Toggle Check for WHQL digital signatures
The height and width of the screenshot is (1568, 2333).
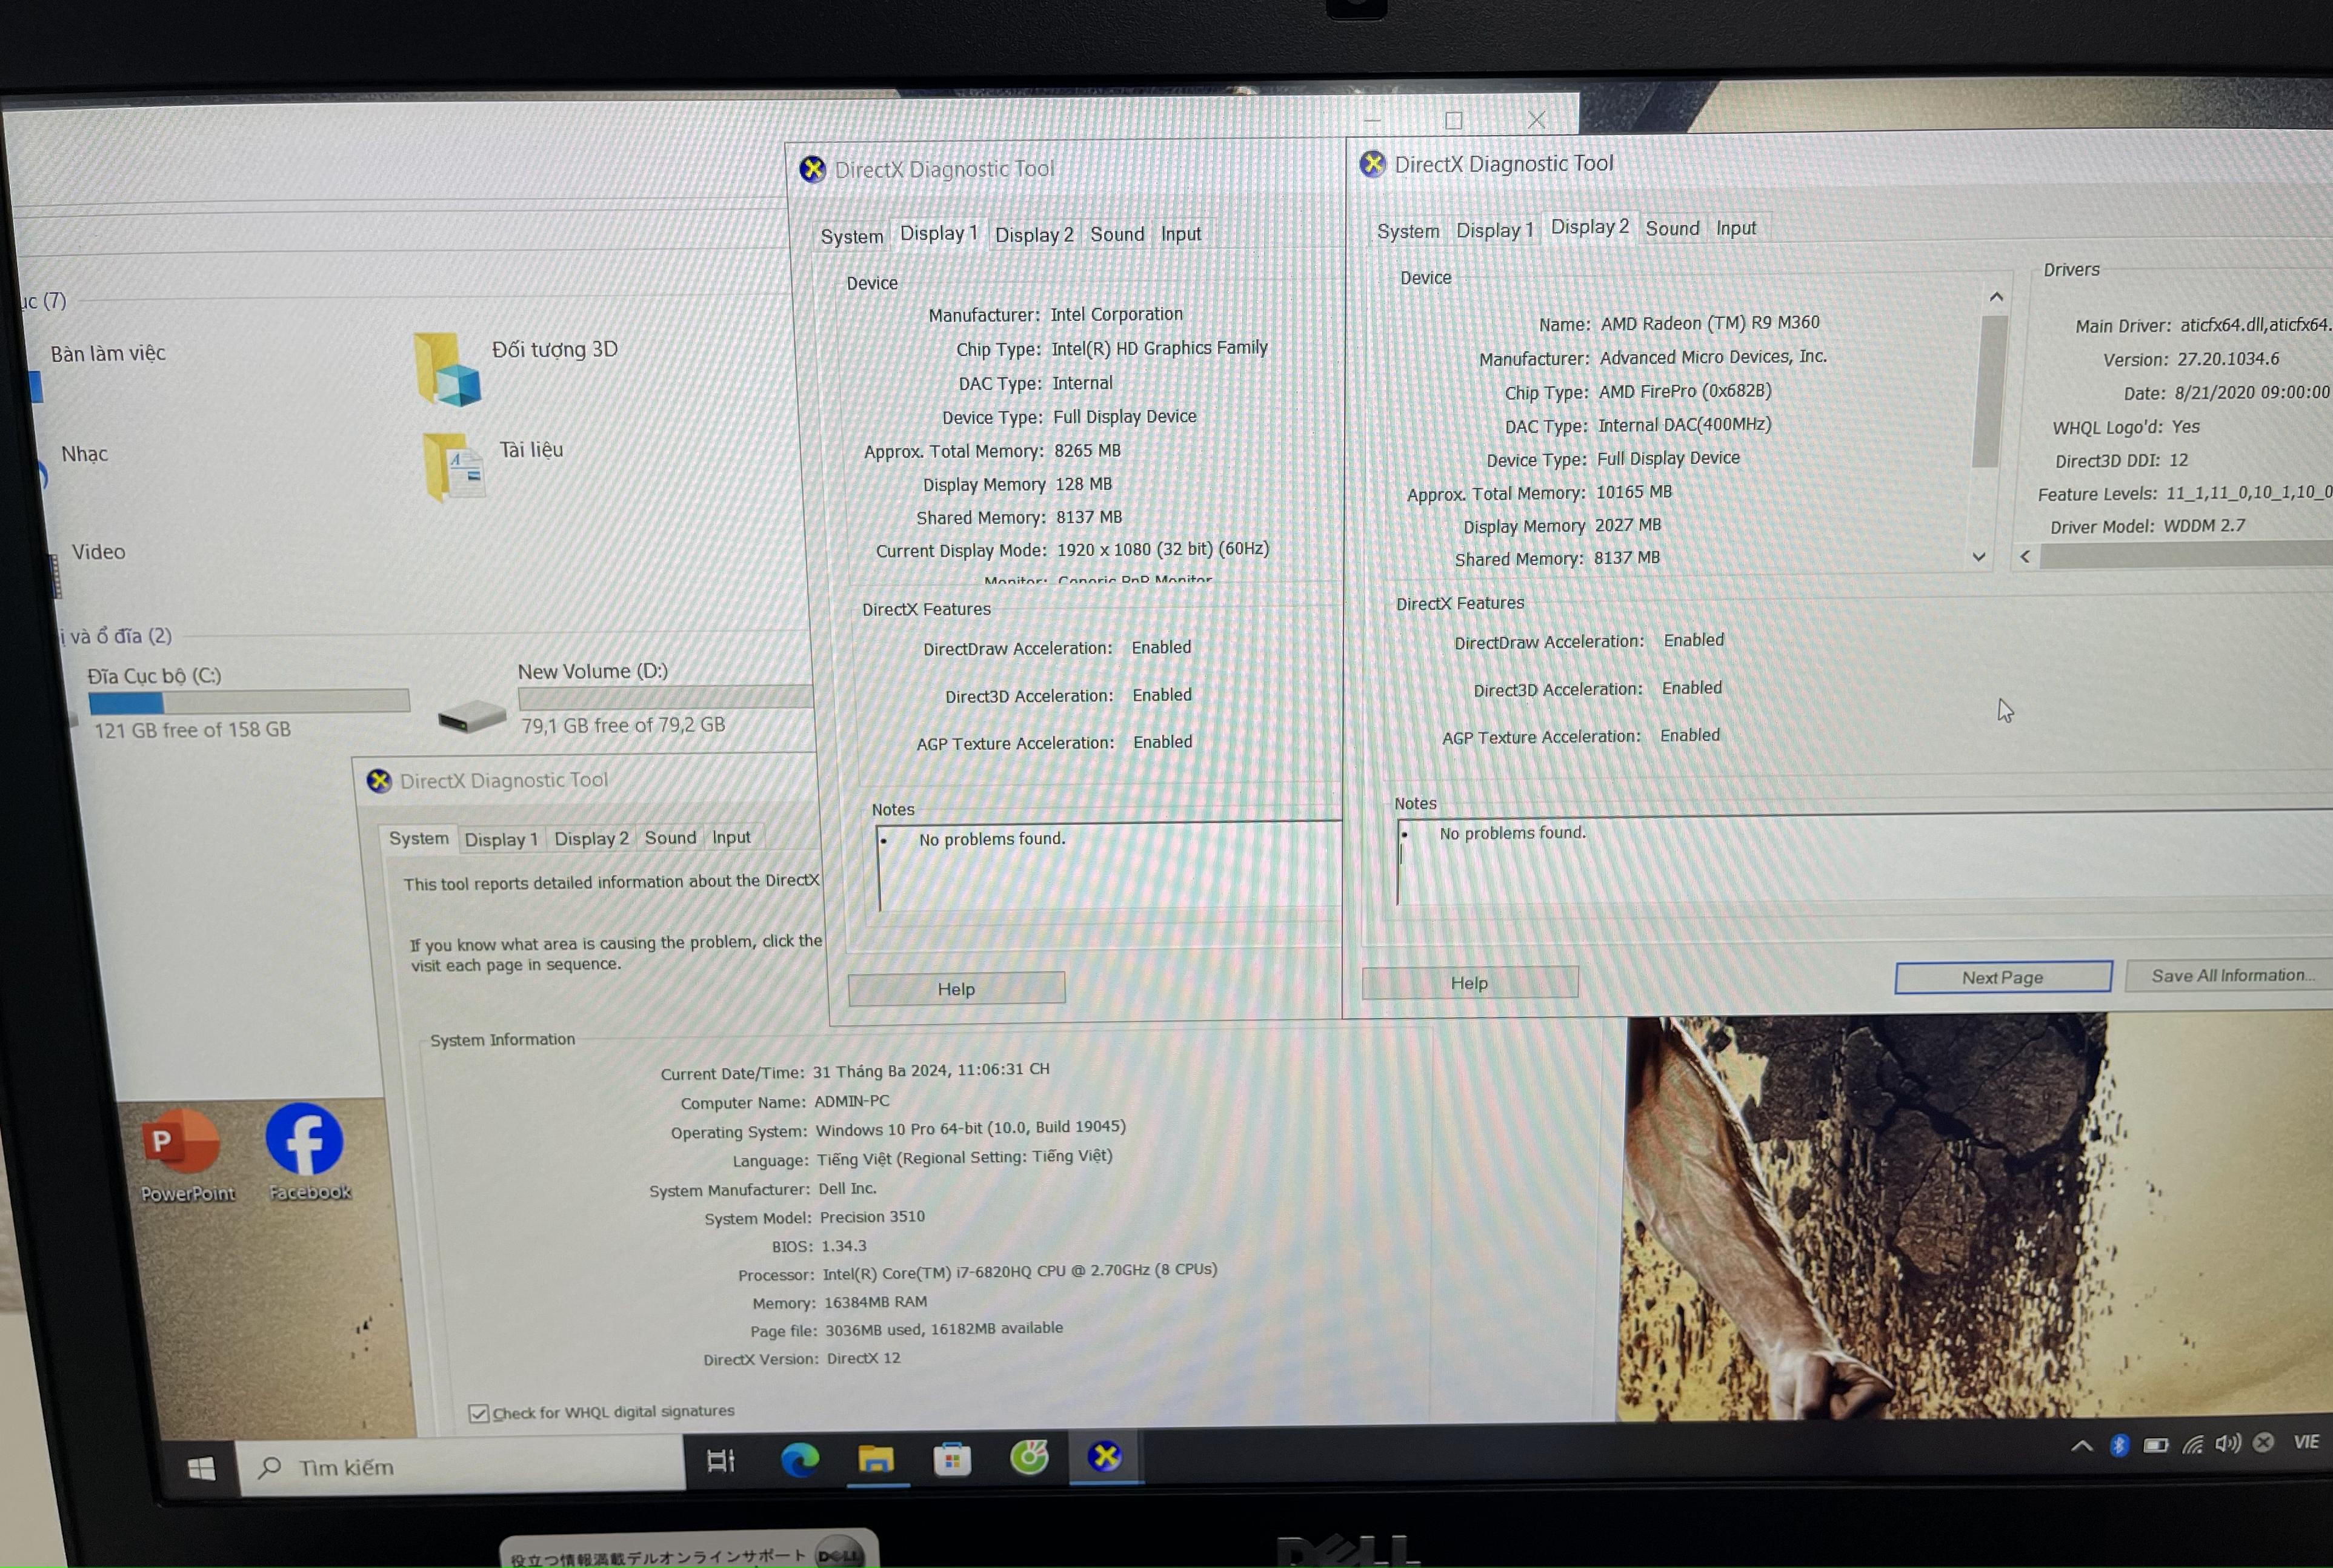coord(478,1413)
